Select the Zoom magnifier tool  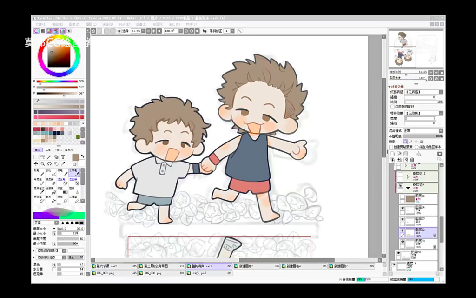coord(43,164)
